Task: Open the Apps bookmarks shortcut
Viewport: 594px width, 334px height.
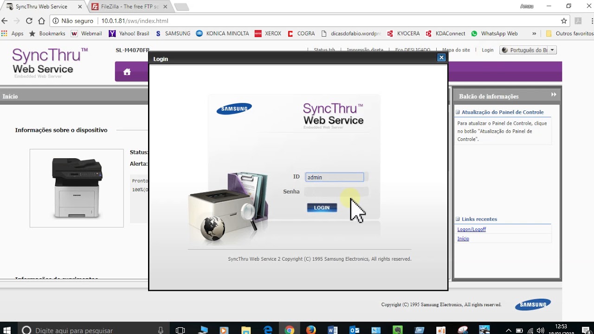Action: tap(13, 33)
